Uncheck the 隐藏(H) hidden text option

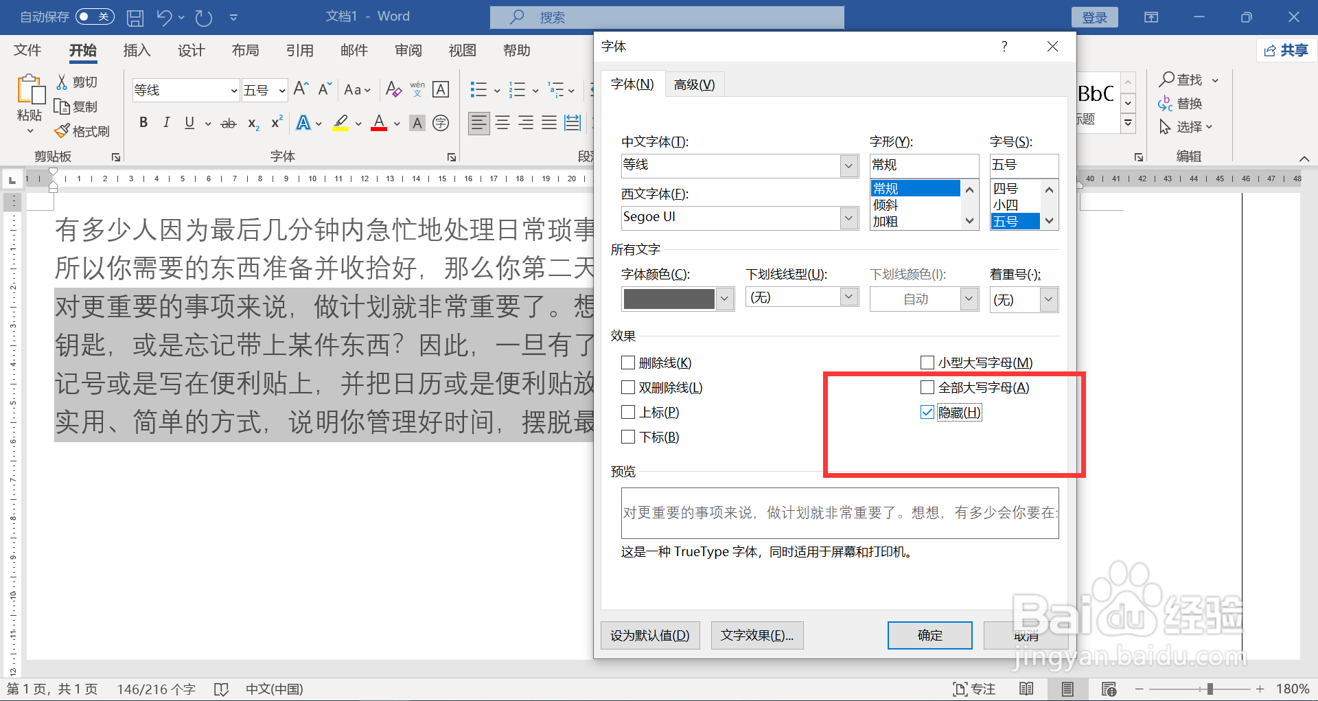click(x=927, y=412)
